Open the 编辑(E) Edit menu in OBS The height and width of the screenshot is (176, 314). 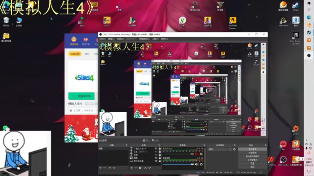111,39
